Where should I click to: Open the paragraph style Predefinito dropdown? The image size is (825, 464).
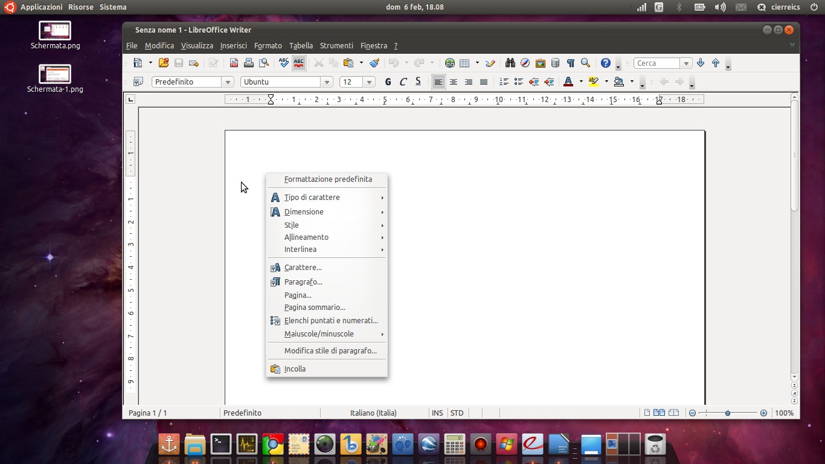[x=228, y=82]
